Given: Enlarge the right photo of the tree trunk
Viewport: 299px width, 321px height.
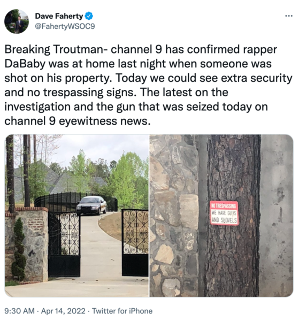Looking at the screenshot, I should point(221,216).
